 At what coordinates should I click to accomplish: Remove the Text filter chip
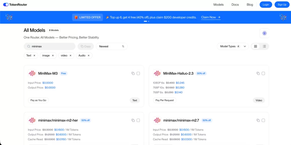pos(34,56)
